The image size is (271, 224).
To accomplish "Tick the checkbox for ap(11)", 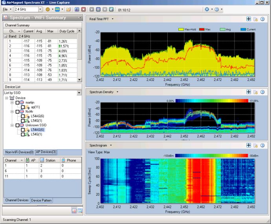I will click(23, 107).
